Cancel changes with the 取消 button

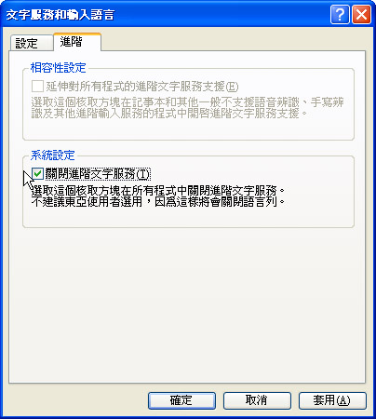click(257, 400)
